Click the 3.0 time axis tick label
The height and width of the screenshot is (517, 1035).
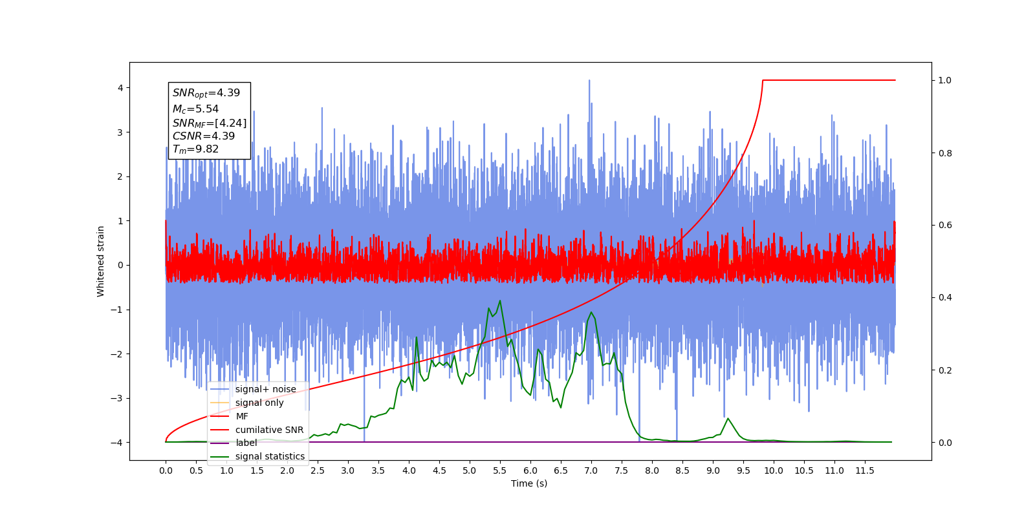pos(348,470)
